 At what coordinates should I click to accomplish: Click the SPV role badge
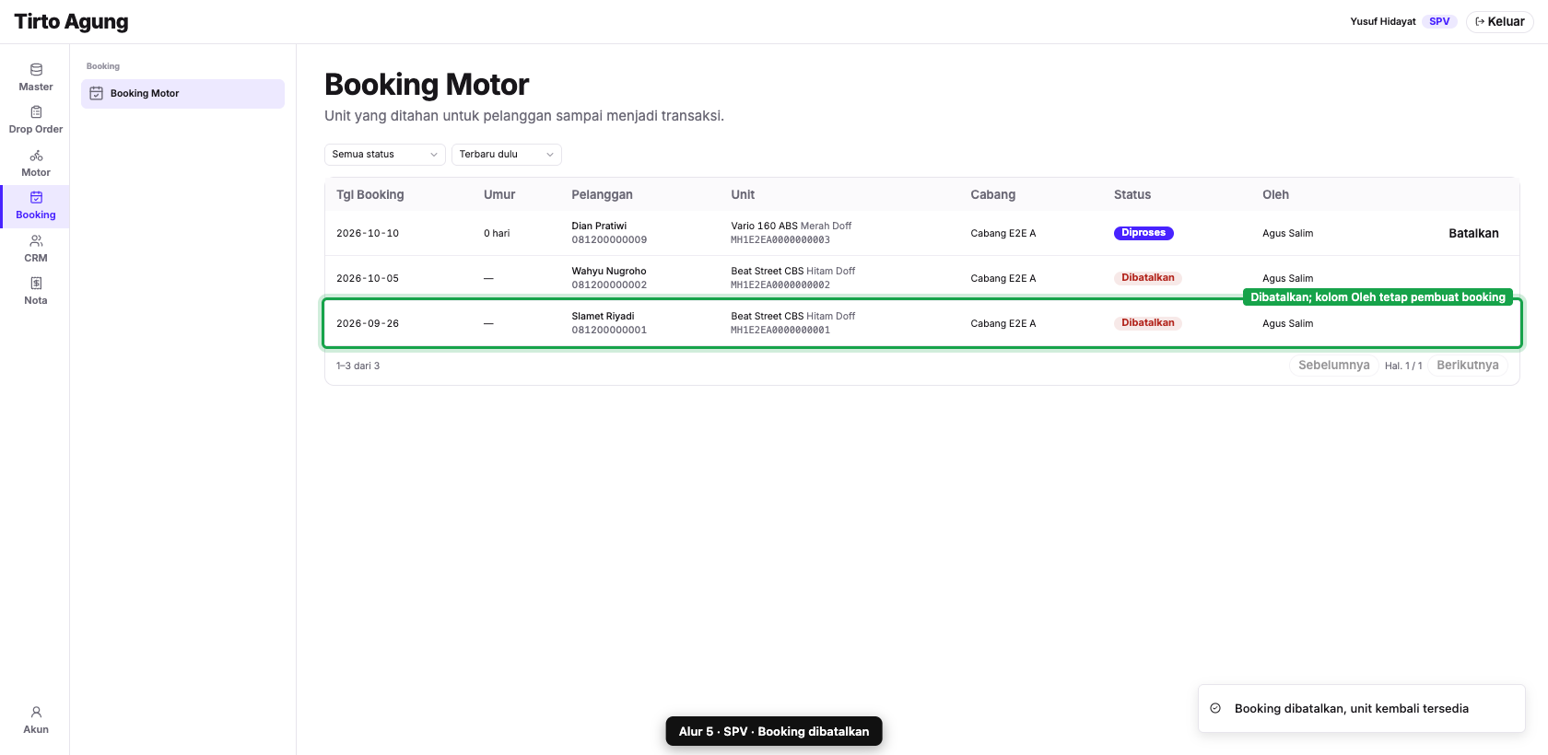point(1439,21)
